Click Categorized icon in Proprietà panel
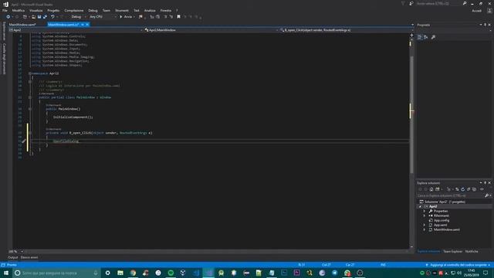 [x=419, y=37]
